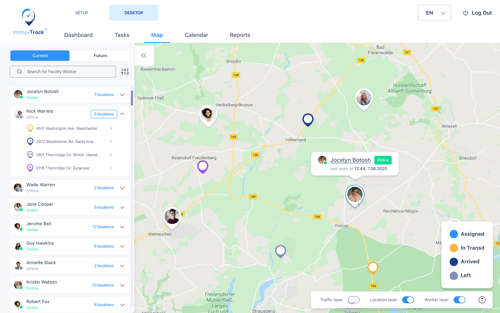This screenshot has height=313, width=500.
Task: Enable the Traffic layer toggle
Action: click(354, 300)
